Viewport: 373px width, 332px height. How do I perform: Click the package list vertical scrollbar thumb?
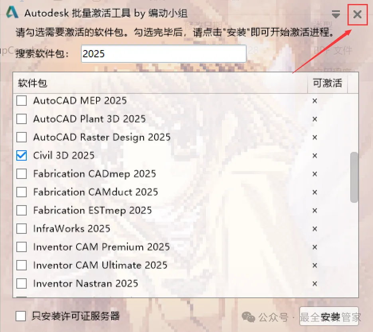click(354, 177)
